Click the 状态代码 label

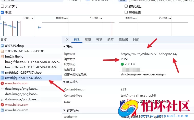tap(70, 64)
